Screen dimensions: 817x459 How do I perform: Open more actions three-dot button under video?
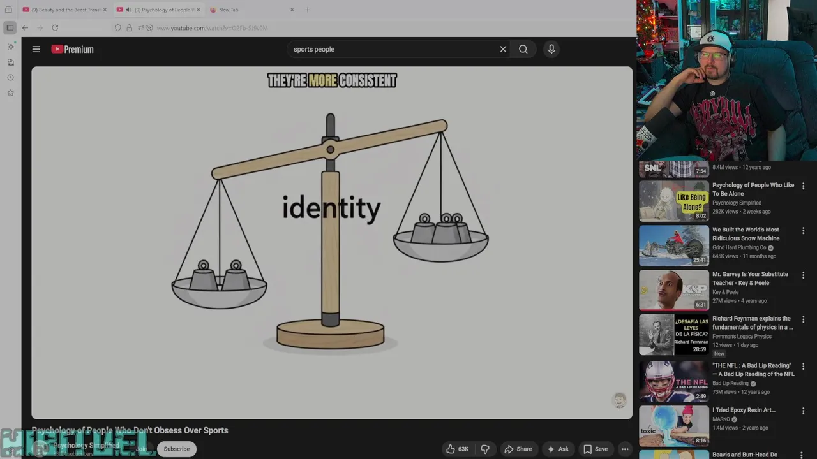(625, 449)
